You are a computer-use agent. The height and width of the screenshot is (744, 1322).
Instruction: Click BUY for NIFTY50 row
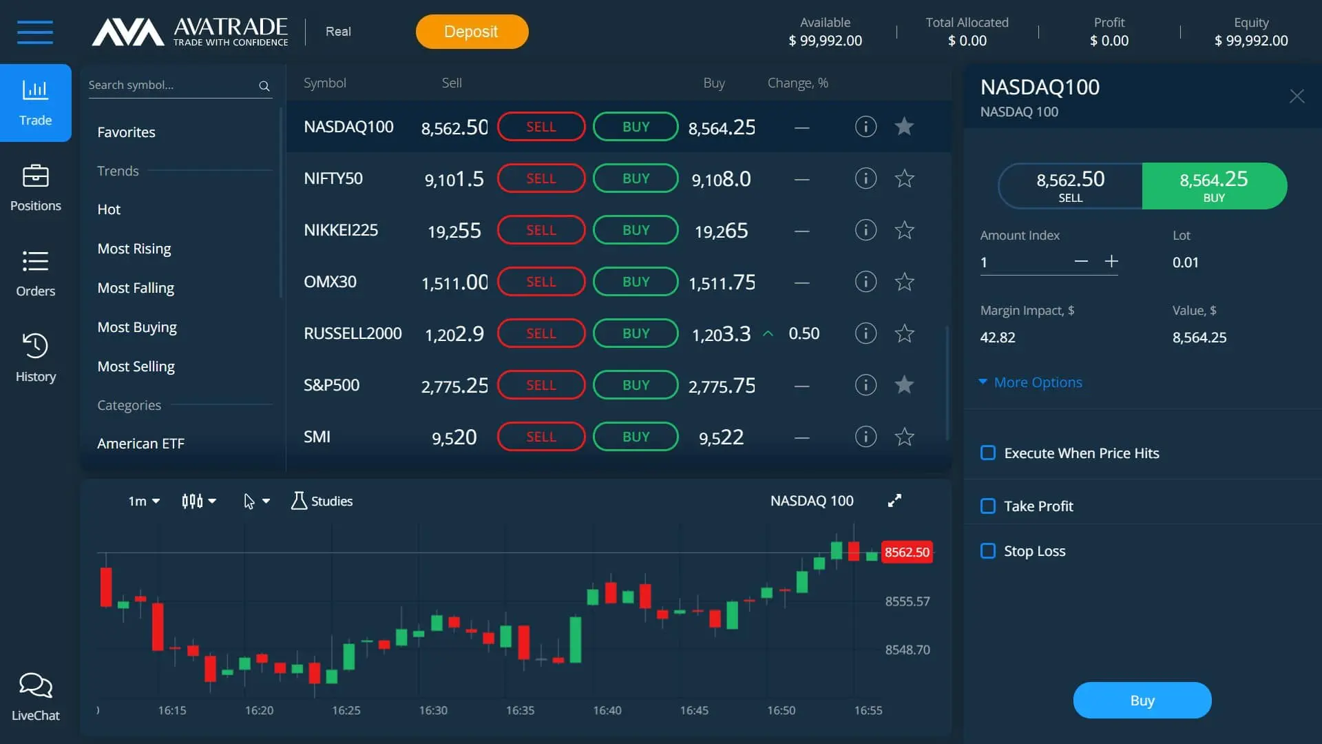(x=636, y=178)
